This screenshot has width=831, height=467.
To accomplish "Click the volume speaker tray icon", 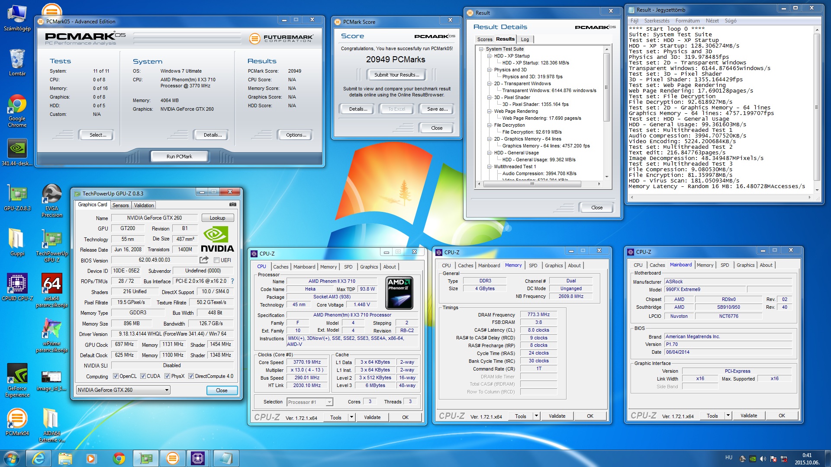I will click(x=763, y=459).
